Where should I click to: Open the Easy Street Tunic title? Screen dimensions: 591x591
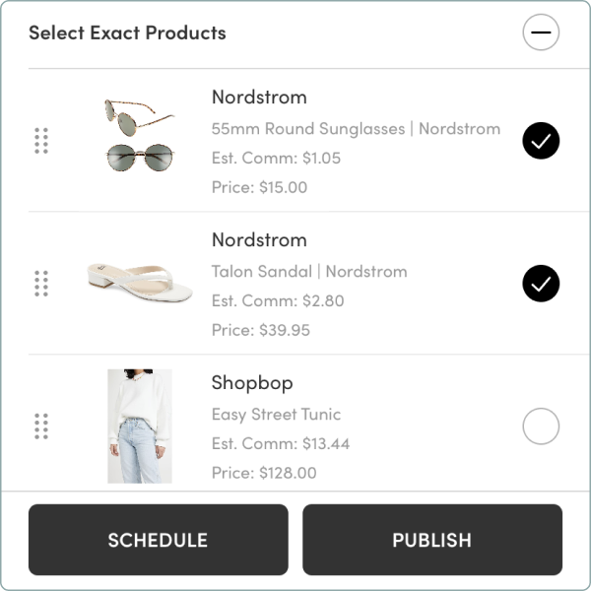pos(276,415)
